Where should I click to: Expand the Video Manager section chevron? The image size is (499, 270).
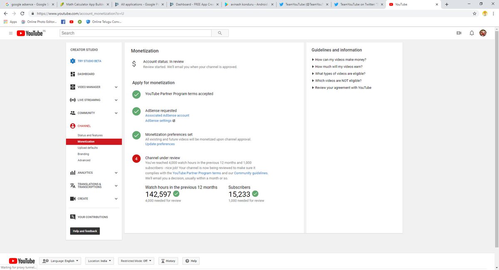(x=116, y=87)
